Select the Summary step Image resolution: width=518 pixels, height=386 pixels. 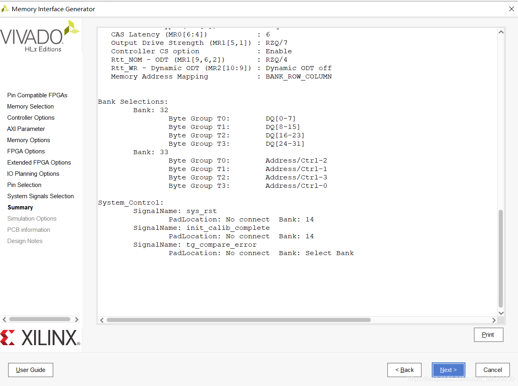[20, 207]
